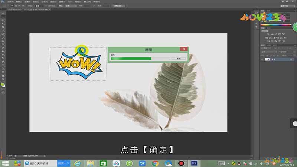Open the 文件 menu
Image resolution: width=297 pixels, height=167 pixels.
coord(10,2)
